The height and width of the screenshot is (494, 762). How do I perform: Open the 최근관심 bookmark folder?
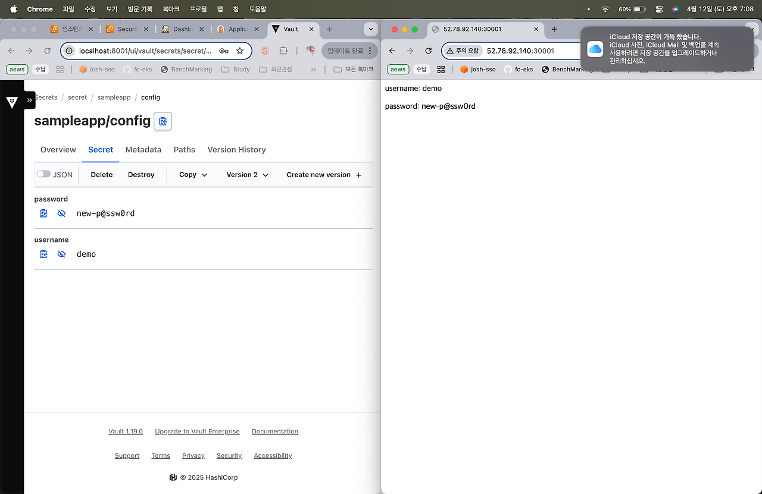click(x=276, y=70)
